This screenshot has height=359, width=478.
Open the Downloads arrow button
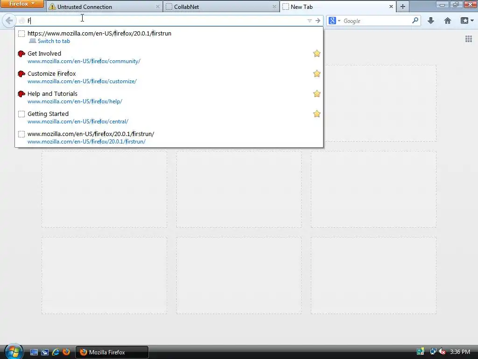click(x=431, y=21)
